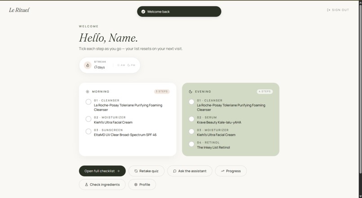Image resolution: width=362 pixels, height=198 pixels.
Task: Open Check ingredients
Action: pos(102,185)
